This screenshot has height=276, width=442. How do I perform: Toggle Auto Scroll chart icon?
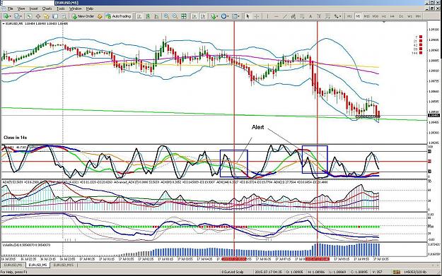click(194, 16)
